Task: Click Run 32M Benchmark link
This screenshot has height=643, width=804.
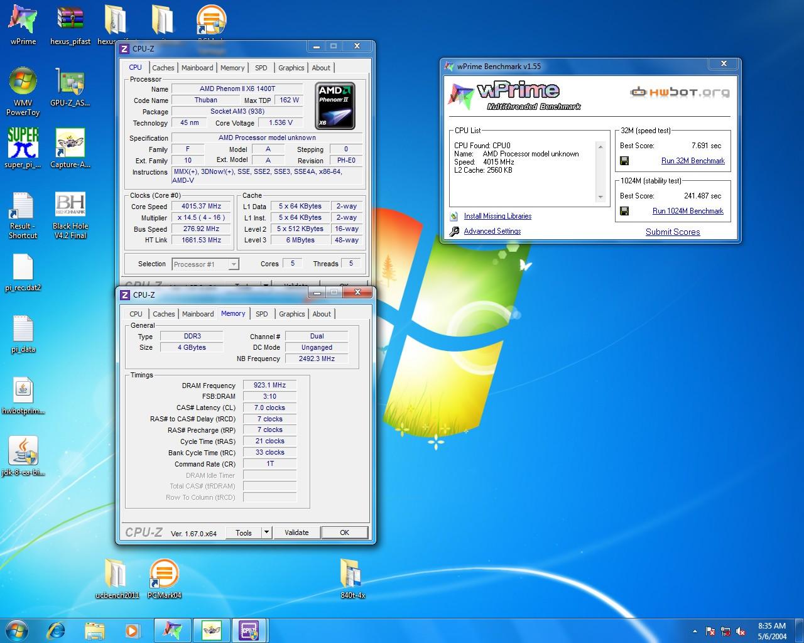Action: [693, 161]
